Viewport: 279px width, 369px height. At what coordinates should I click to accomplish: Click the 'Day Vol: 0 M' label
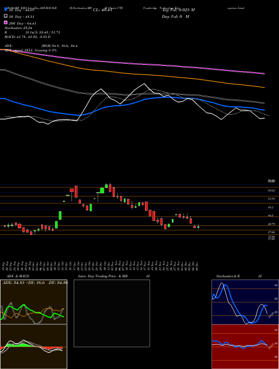175,17
